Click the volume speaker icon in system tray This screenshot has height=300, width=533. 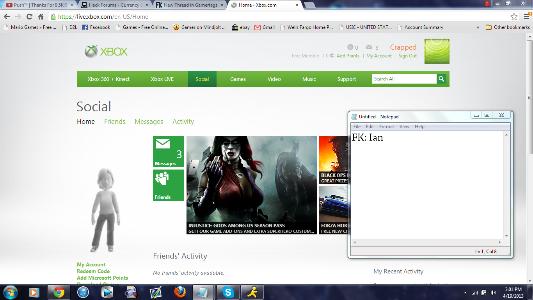(x=494, y=293)
